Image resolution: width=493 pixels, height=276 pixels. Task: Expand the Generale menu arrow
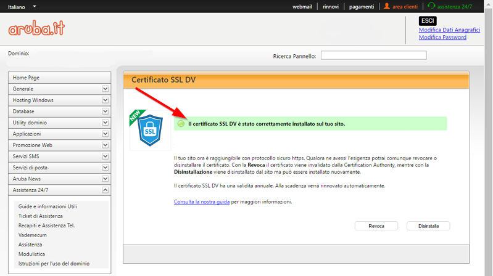[105, 89]
